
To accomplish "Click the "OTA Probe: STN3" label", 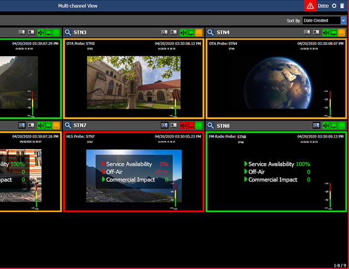I will [80, 43].
